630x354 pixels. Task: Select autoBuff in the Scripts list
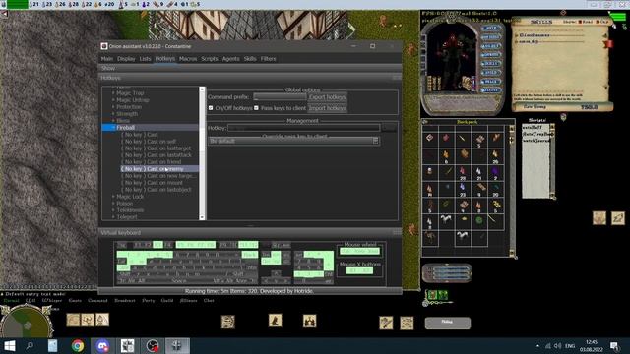533,127
